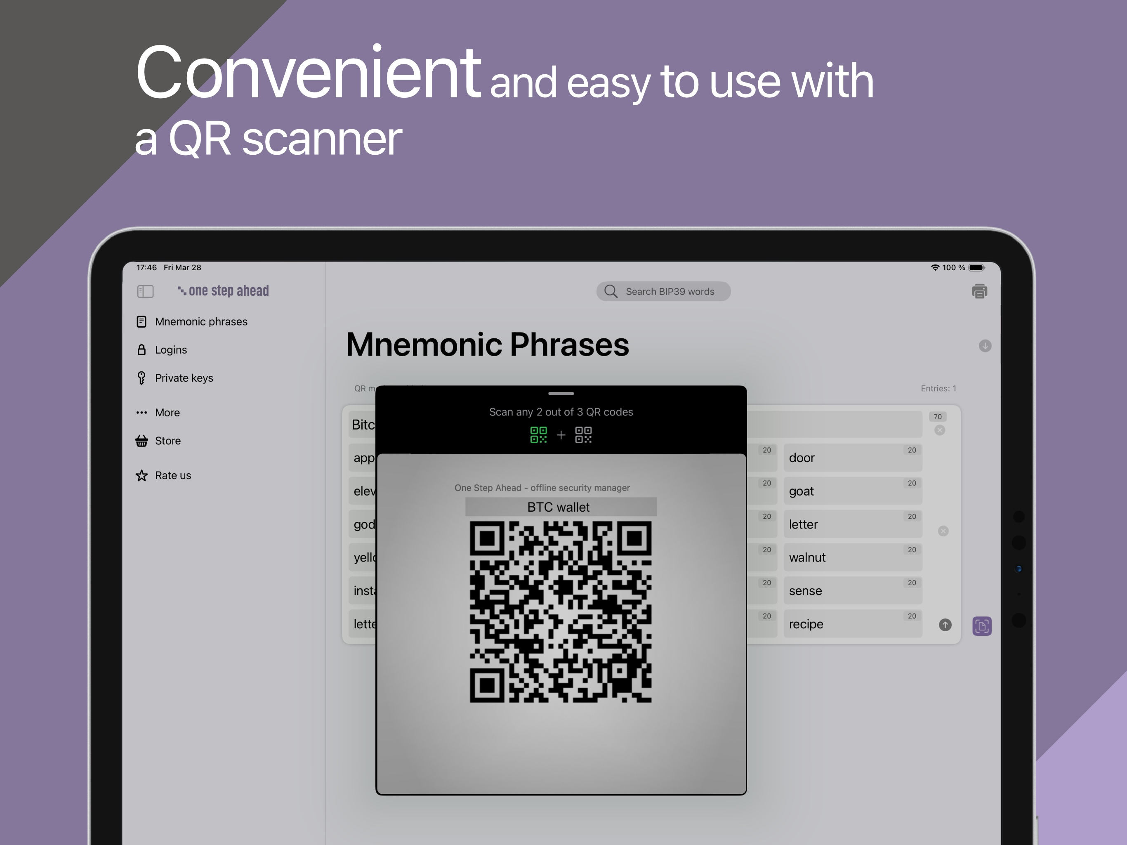The height and width of the screenshot is (845, 1127).
Task: Tap the green scanned QR icon
Action: tap(538, 435)
